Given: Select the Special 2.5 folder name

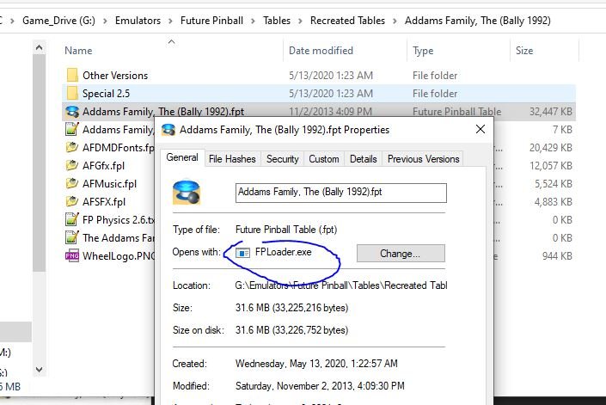Looking at the screenshot, I should click(106, 94).
